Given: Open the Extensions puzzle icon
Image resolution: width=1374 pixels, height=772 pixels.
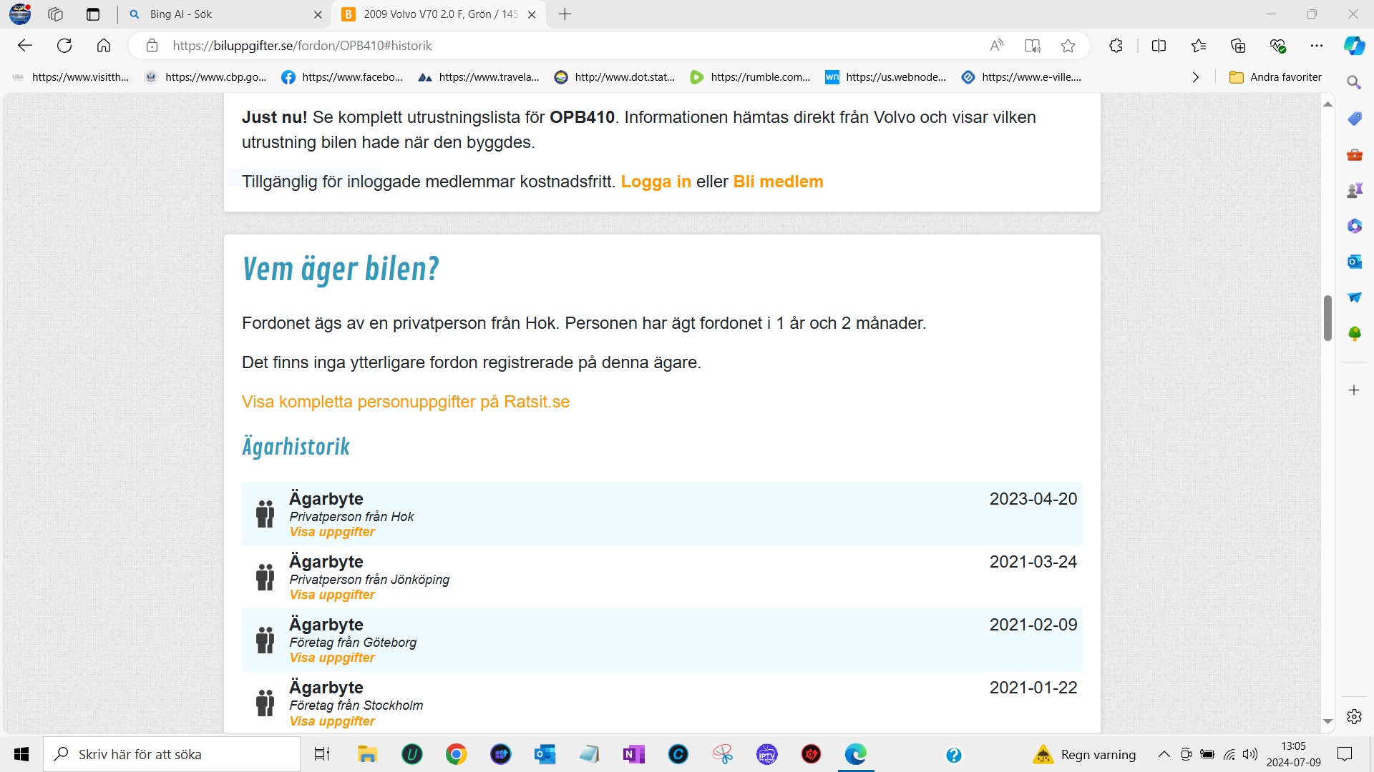Looking at the screenshot, I should point(1116,46).
